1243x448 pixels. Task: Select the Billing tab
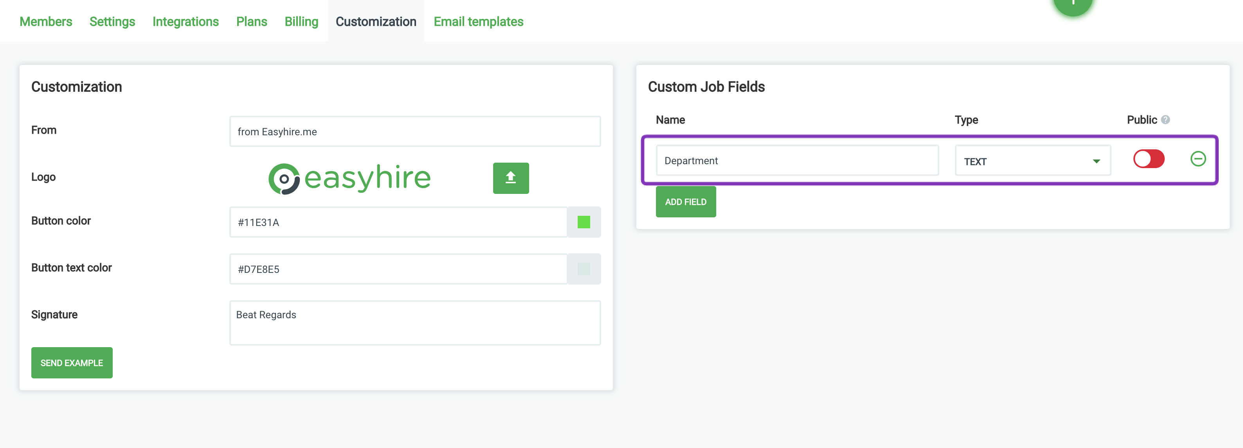click(301, 22)
